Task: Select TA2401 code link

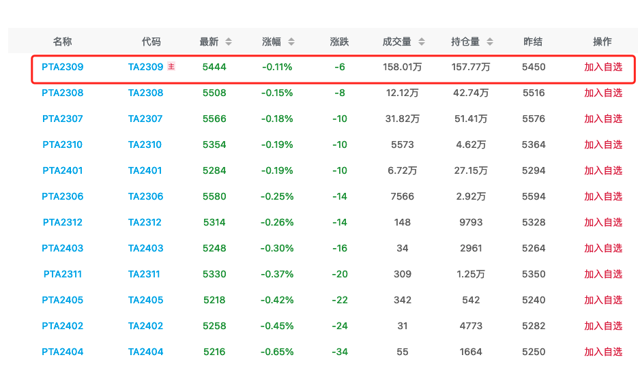Action: coord(145,170)
